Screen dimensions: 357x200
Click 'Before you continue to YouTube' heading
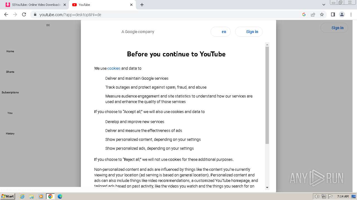[176, 54]
